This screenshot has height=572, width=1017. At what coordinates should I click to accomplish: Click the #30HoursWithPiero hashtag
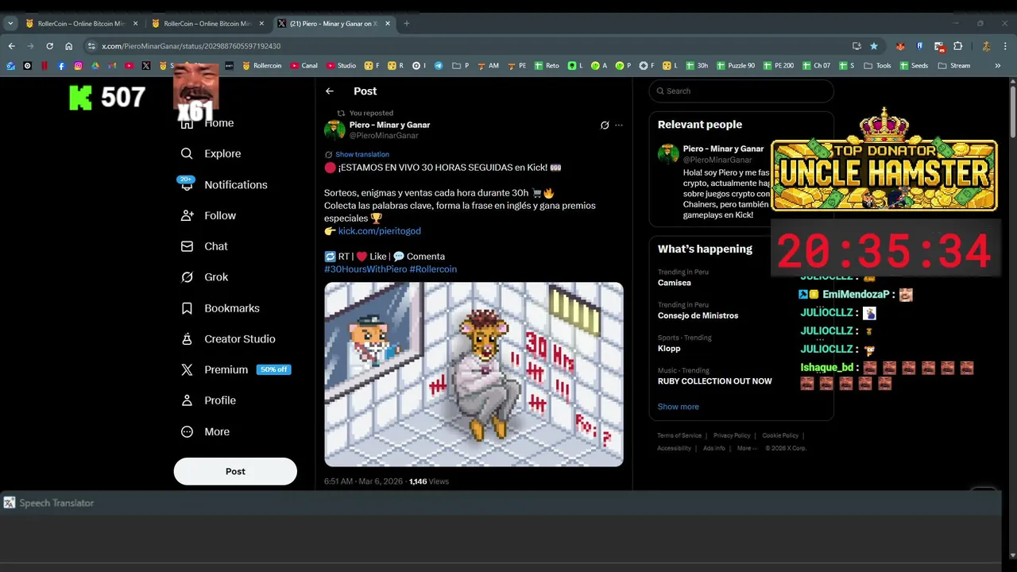(x=365, y=269)
